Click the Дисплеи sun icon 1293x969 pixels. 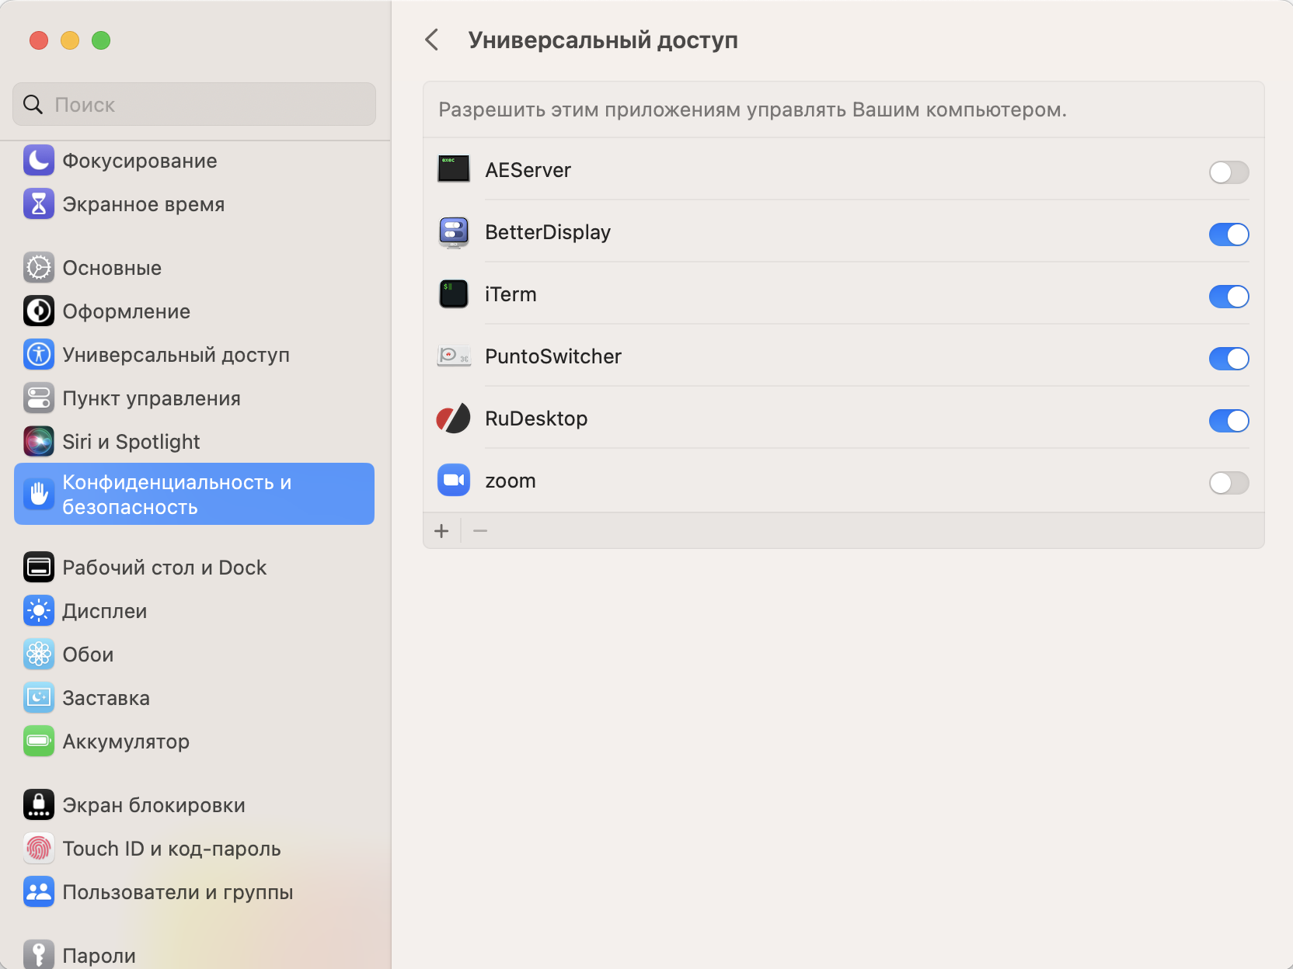(38, 611)
